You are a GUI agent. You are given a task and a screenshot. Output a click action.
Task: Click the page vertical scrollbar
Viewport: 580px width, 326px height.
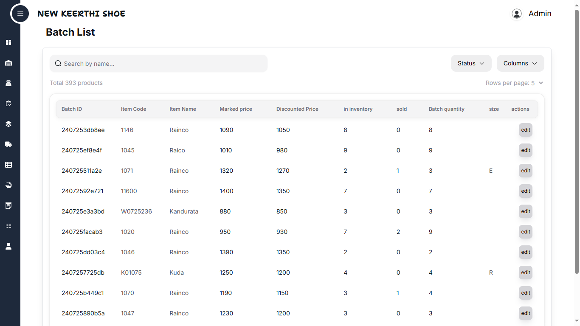tap(577, 142)
